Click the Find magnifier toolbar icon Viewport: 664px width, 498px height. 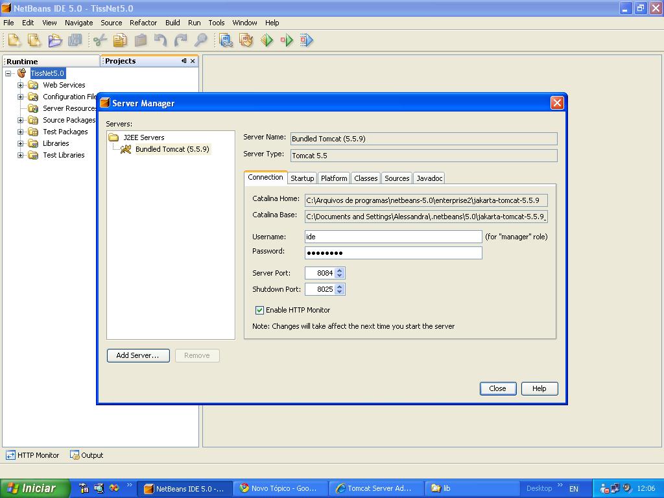pyautogui.click(x=201, y=40)
